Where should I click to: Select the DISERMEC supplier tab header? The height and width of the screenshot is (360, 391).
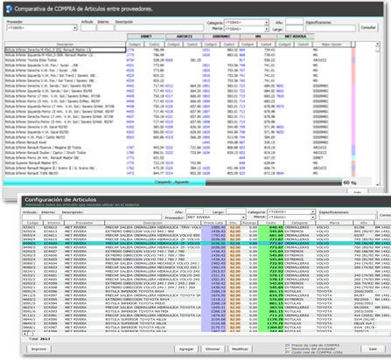point(221,37)
